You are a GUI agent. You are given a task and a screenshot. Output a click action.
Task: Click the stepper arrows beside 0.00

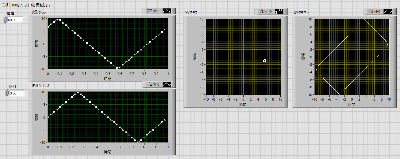click(x=7, y=93)
